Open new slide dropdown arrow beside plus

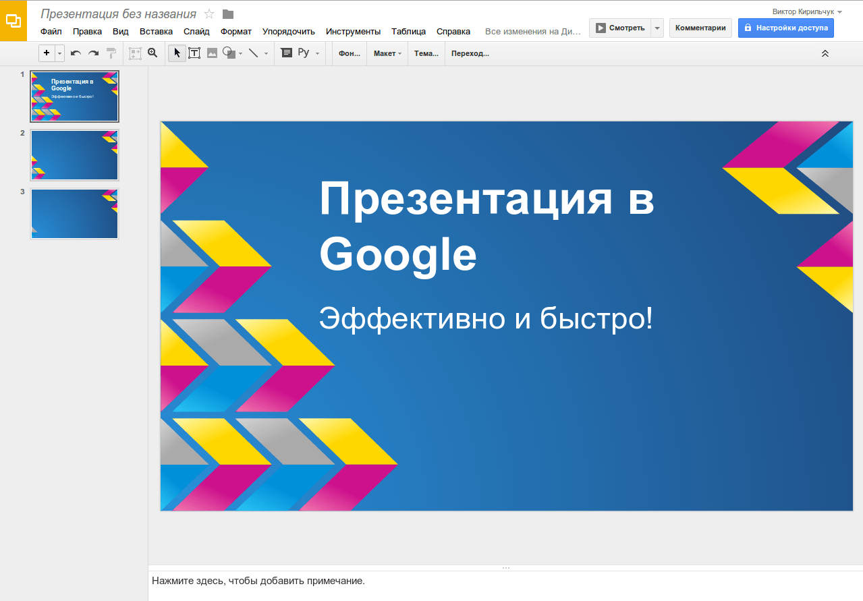[59, 53]
